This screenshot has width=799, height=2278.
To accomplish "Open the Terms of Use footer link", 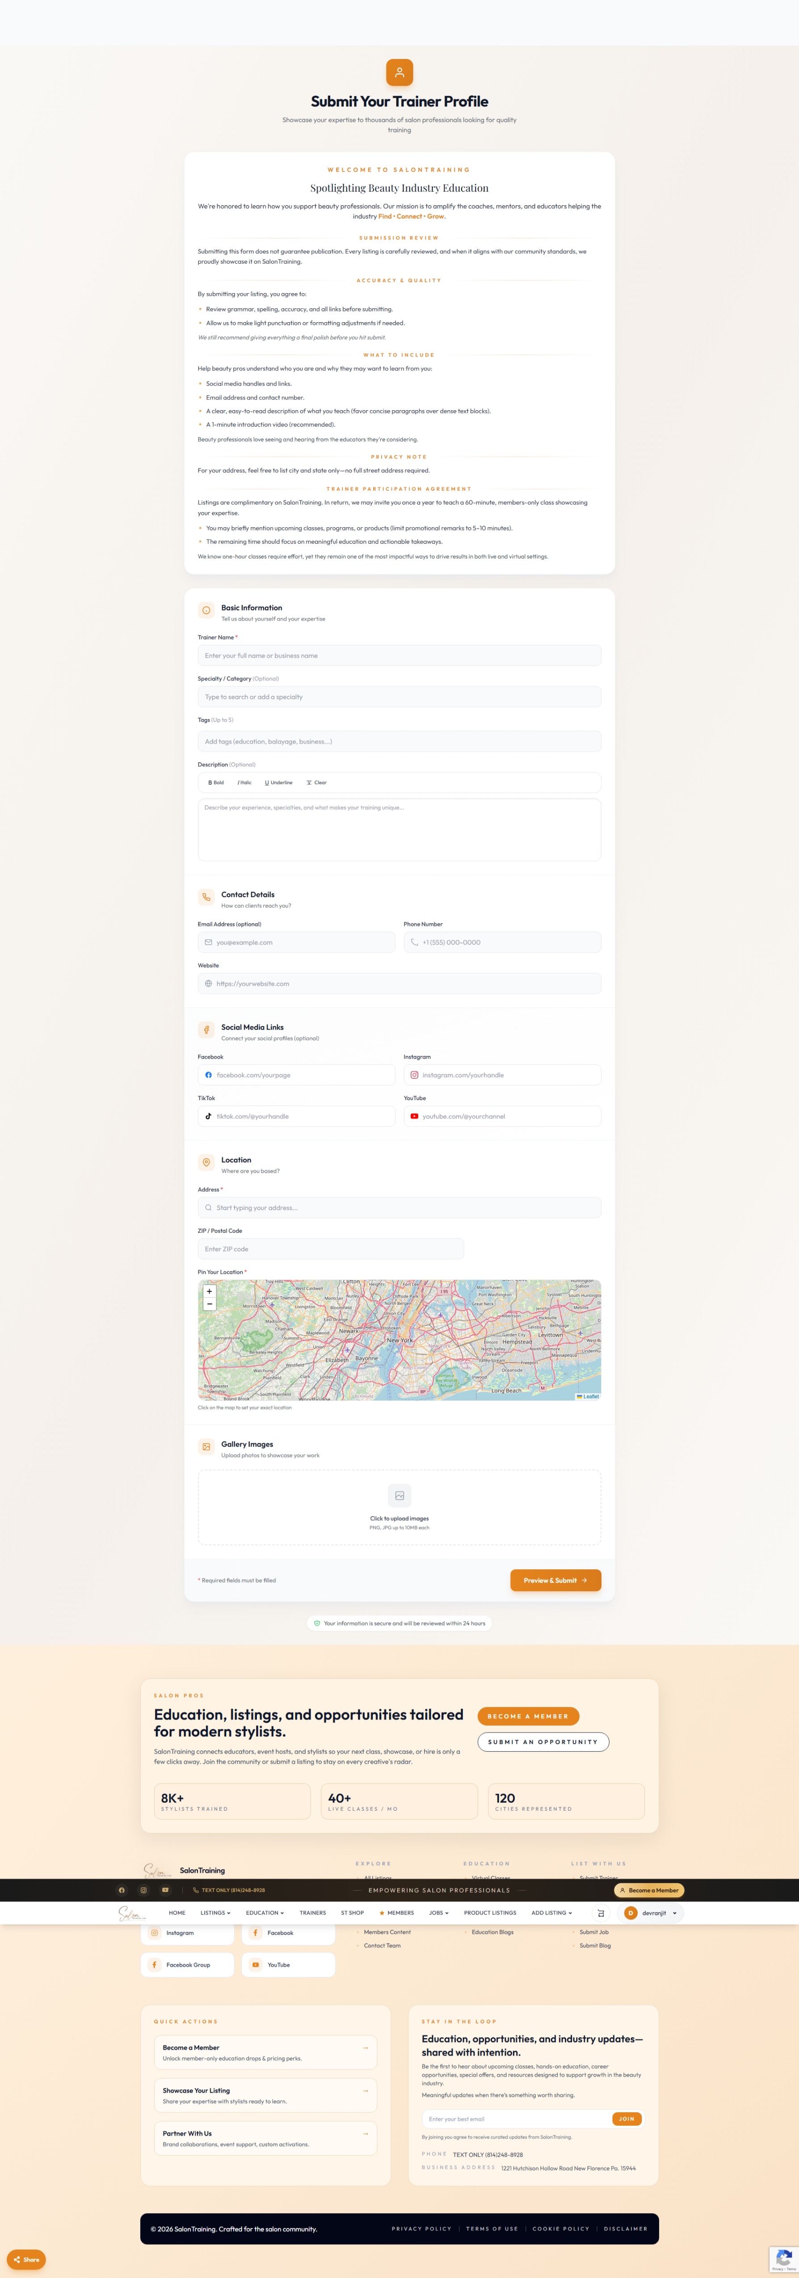I will 492,2228.
